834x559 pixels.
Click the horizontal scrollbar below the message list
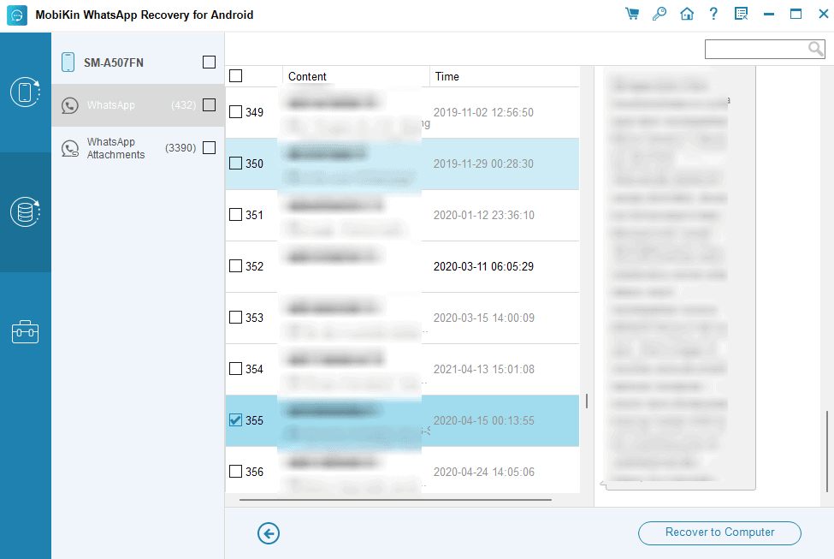pyautogui.click(x=395, y=500)
